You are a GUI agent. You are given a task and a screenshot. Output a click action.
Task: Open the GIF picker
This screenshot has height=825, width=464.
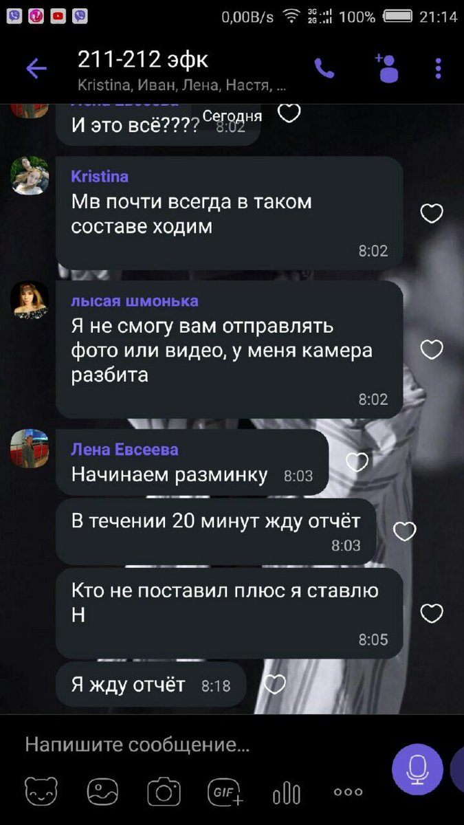225,793
